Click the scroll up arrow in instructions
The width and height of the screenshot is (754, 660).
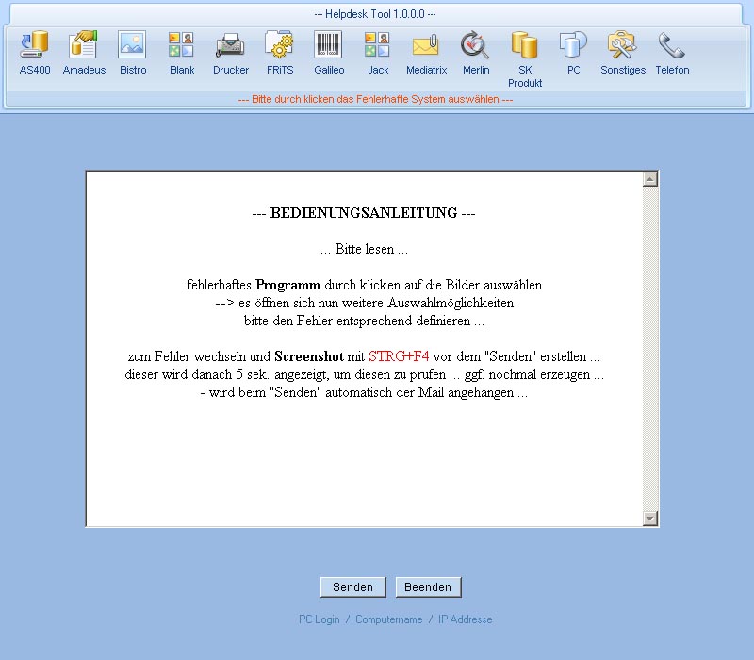click(x=649, y=179)
